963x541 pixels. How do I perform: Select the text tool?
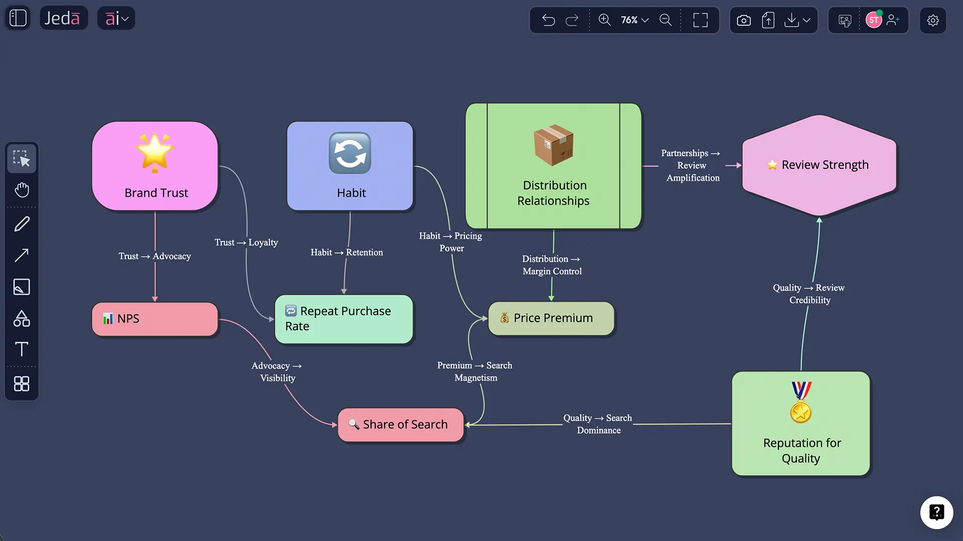pyautogui.click(x=22, y=349)
